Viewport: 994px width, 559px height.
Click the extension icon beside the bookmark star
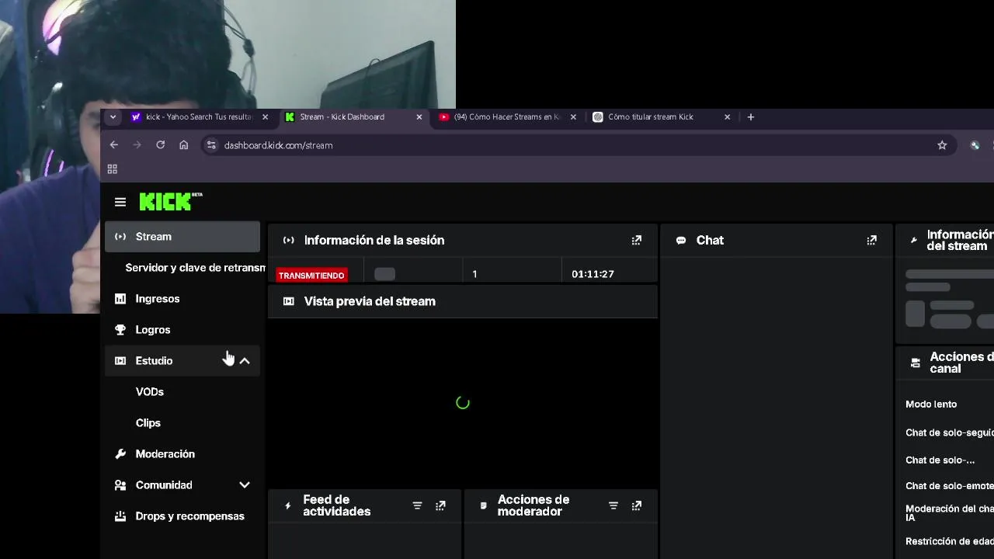pos(975,145)
